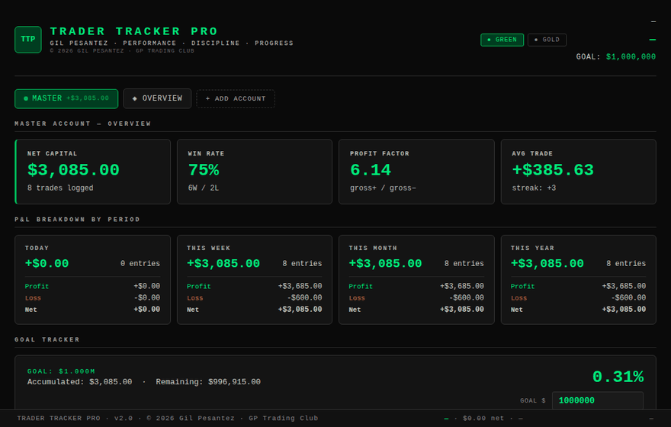Switch to the Green theme
Image resolution: width=671 pixels, height=427 pixels.
click(502, 40)
